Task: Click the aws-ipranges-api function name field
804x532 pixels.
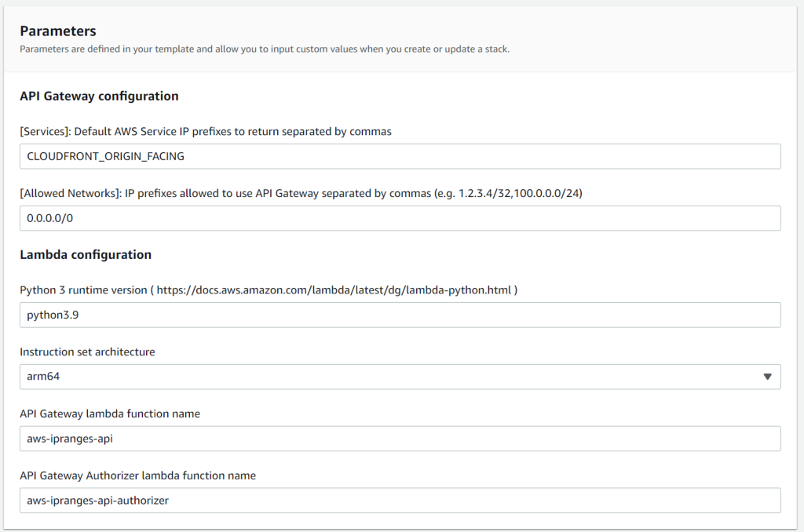Action: pyautogui.click(x=400, y=439)
